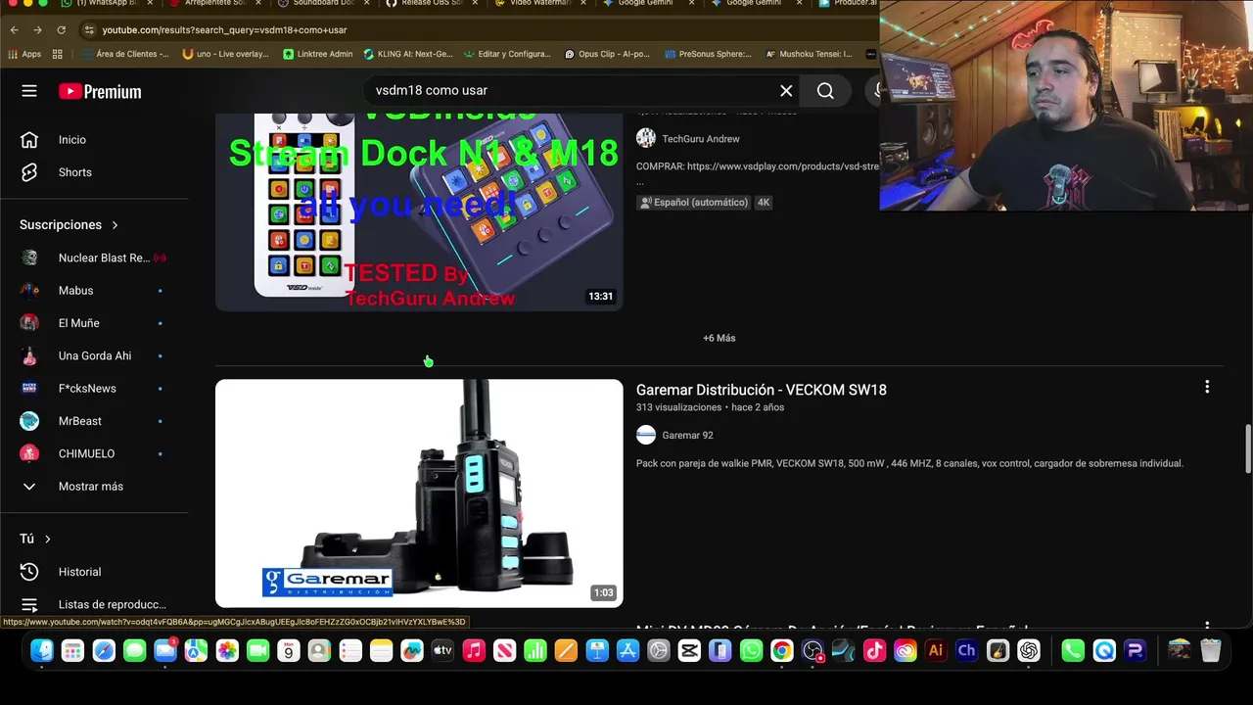1253x705 pixels.
Task: Open Garemar Distribución - VECKOM SW18 title
Action: (762, 390)
